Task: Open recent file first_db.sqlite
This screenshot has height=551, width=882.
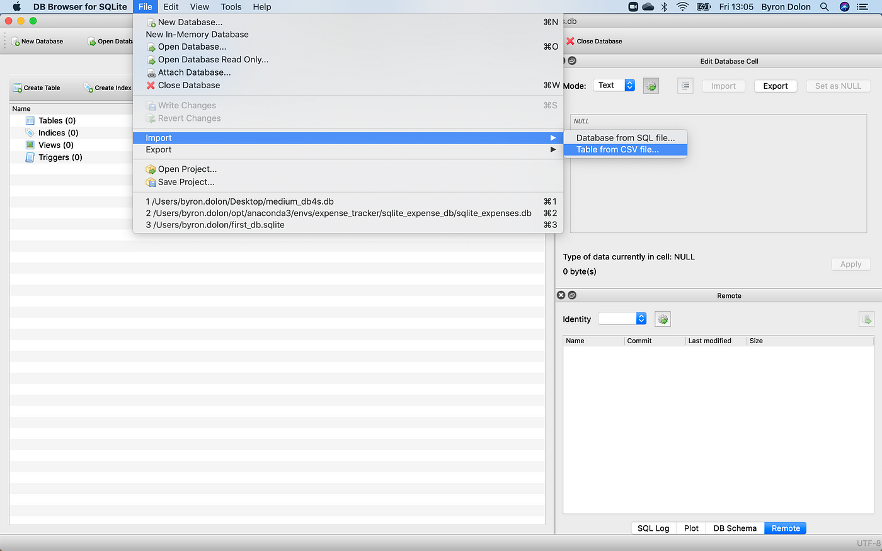Action: click(x=348, y=225)
